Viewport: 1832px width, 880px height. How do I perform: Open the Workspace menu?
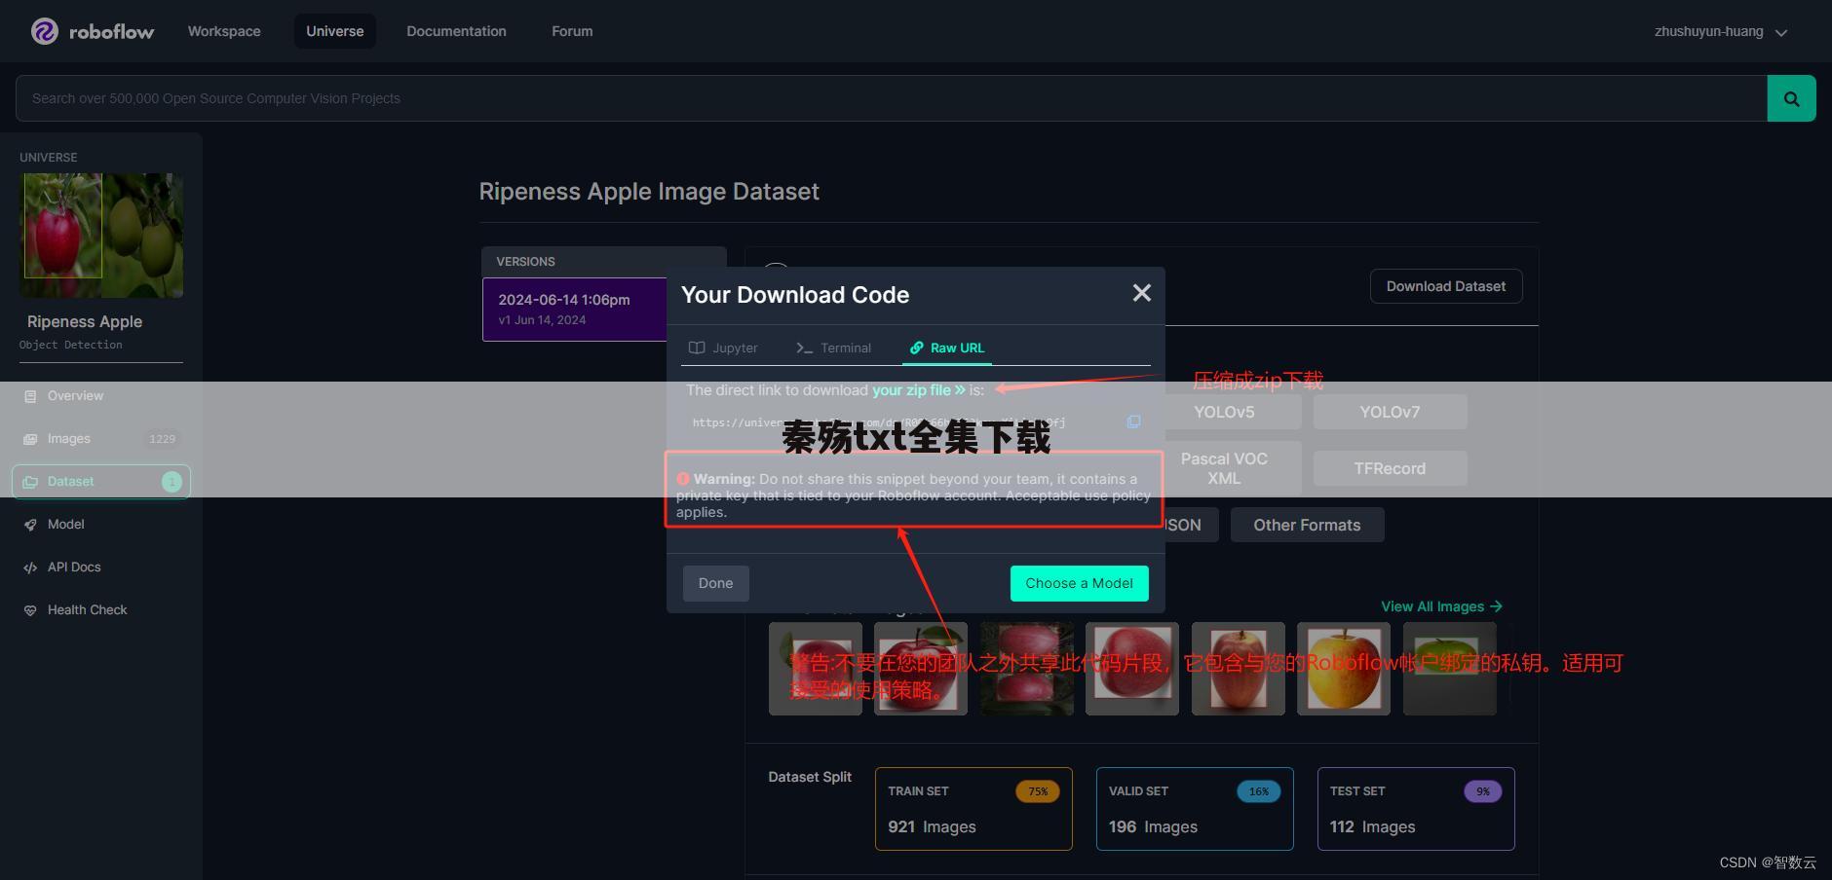[x=224, y=31]
